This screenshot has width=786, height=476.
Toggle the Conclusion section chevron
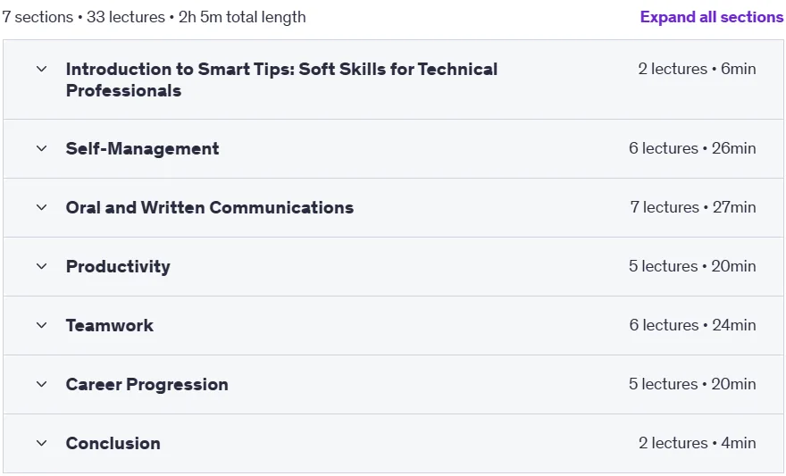(x=42, y=443)
